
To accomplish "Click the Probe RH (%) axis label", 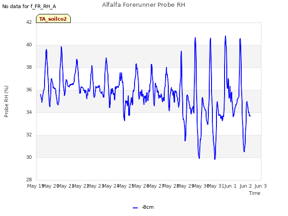I will 6,101.
